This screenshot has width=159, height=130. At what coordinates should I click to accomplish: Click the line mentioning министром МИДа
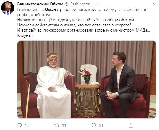(x=84, y=30)
